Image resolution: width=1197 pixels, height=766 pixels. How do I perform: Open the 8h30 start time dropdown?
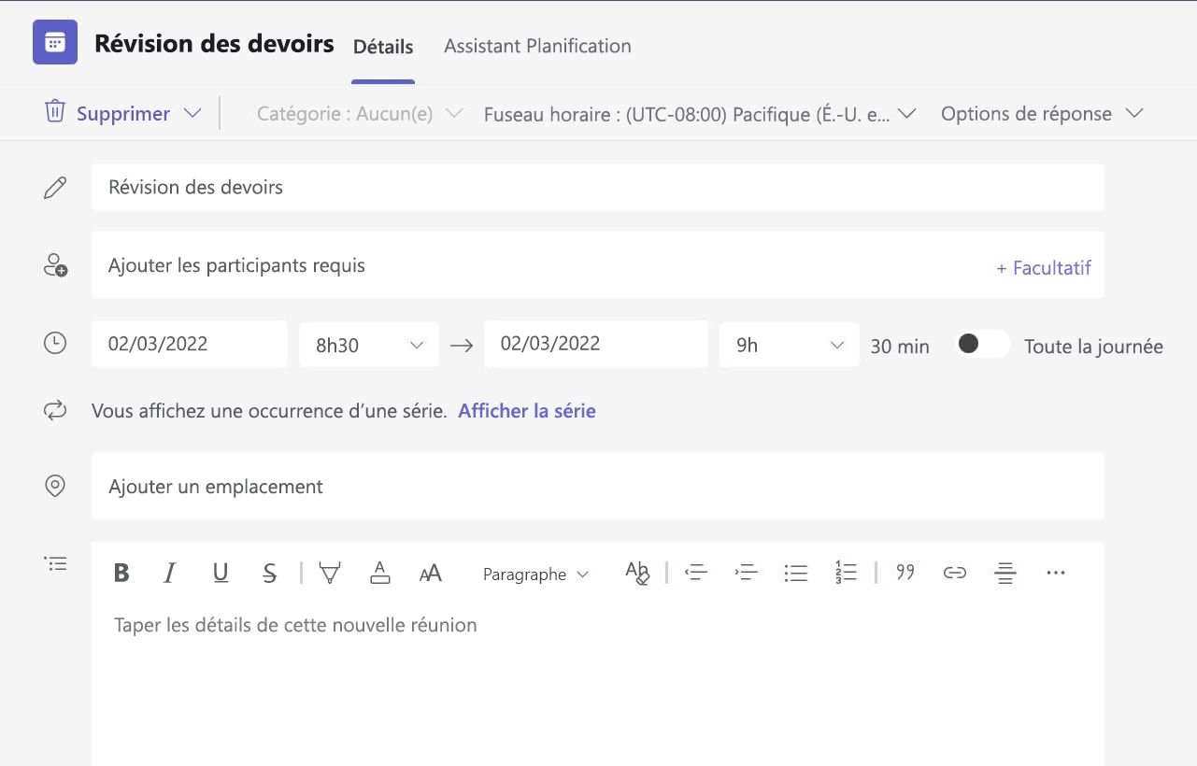369,345
